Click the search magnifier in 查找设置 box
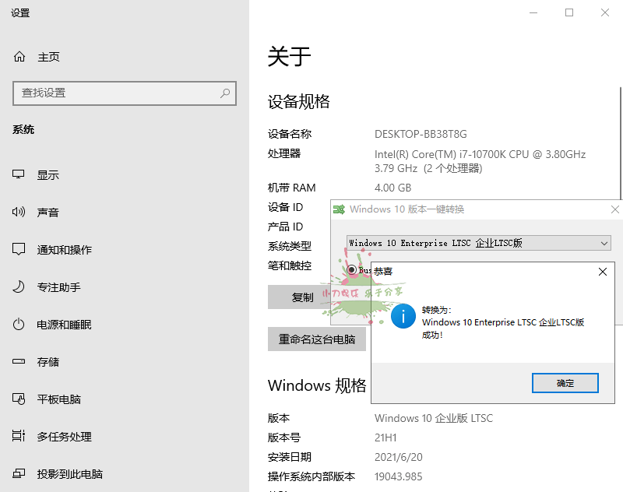 point(225,93)
